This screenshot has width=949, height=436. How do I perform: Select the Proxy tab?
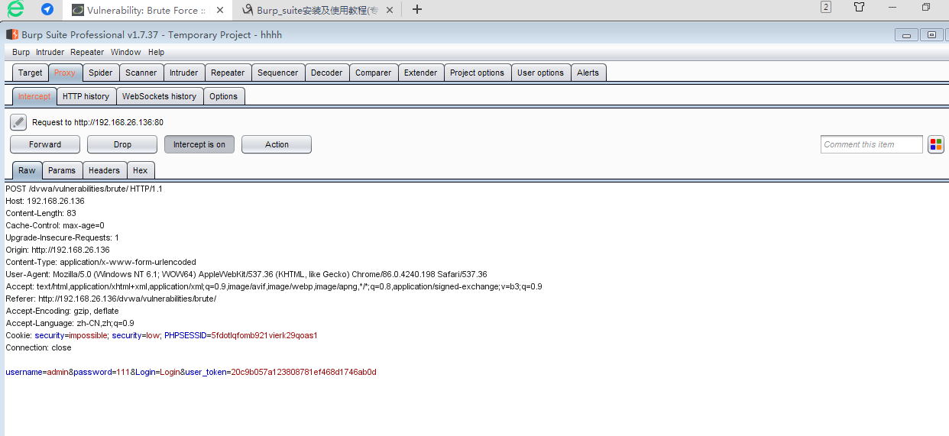tap(65, 73)
